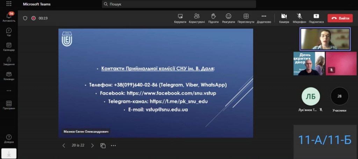
Task: Unmute the microphone
Action: pyautogui.click(x=299, y=18)
